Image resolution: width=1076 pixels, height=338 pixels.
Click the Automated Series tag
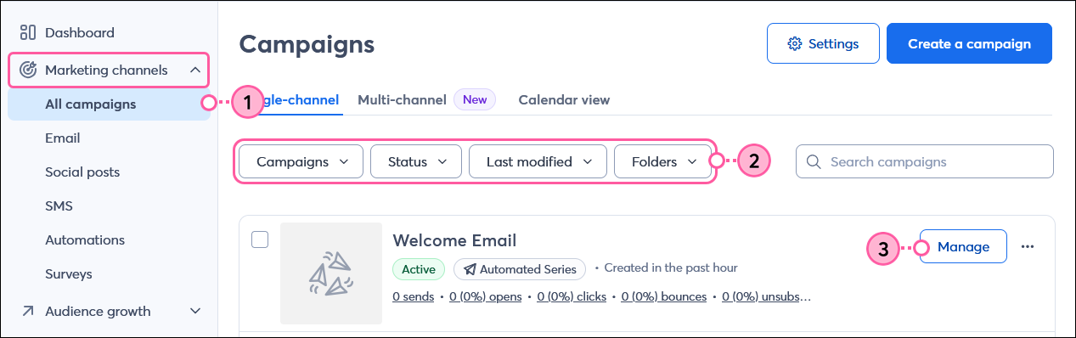(x=520, y=269)
